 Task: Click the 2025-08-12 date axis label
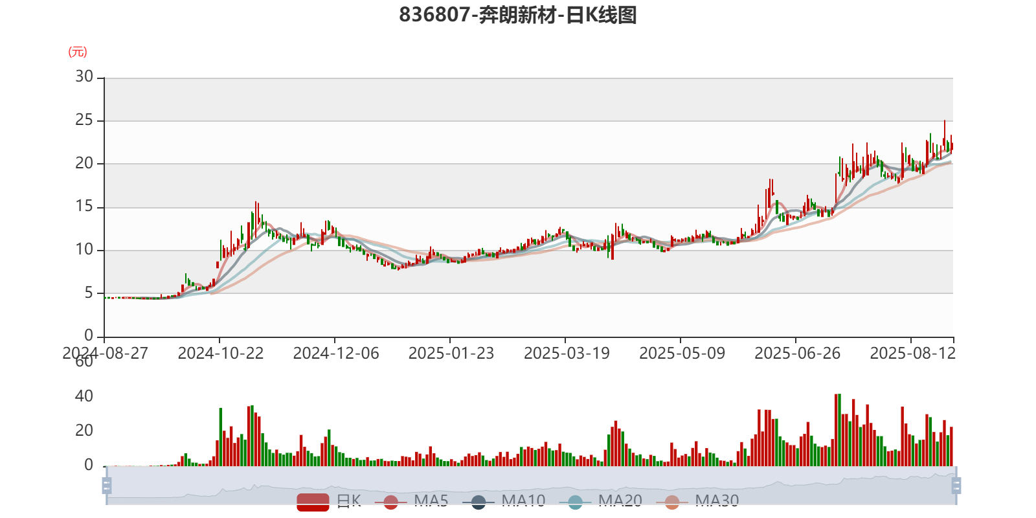click(912, 354)
